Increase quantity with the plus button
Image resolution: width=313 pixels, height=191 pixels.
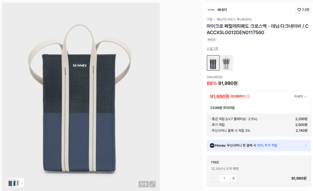tap(233, 178)
